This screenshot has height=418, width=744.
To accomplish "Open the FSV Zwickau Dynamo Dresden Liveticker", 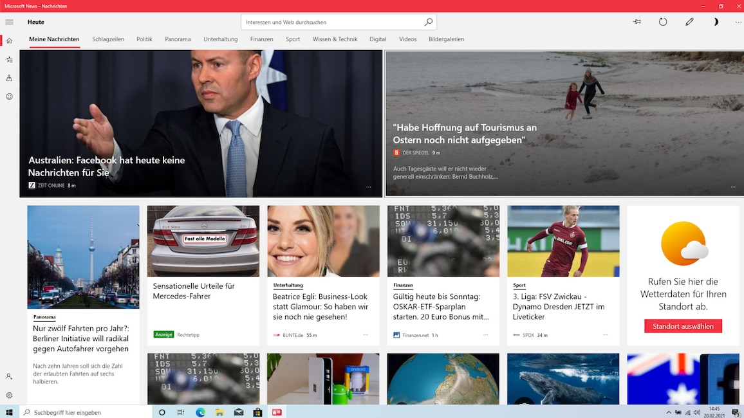I will pos(559,307).
